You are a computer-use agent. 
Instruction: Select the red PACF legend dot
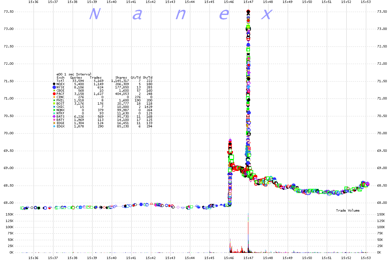(x=54, y=94)
